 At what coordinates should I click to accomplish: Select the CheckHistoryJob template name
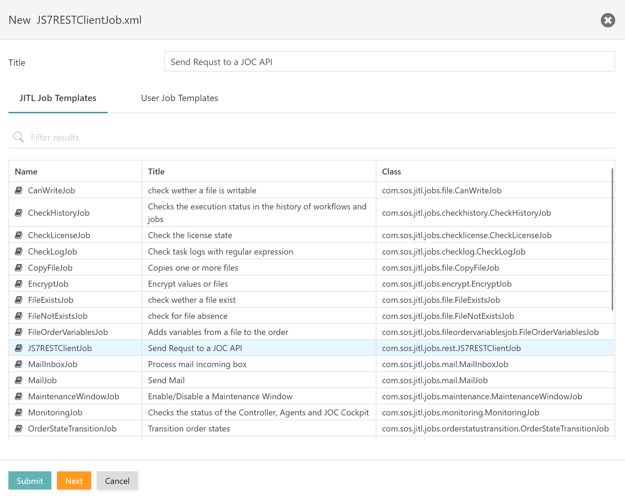coord(59,213)
